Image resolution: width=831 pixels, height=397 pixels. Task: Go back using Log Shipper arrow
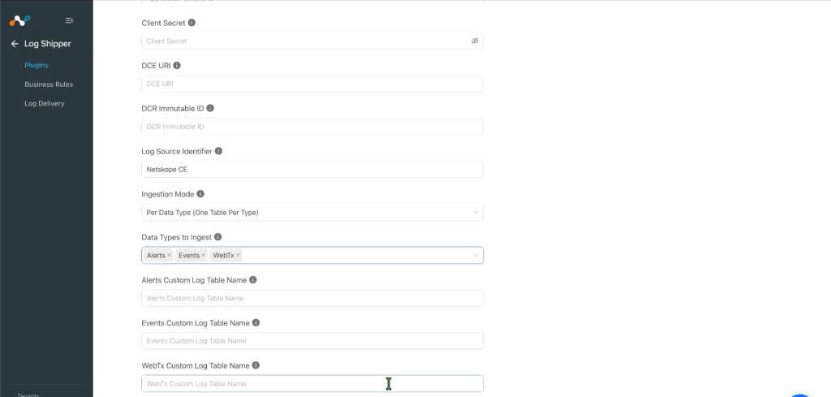15,44
